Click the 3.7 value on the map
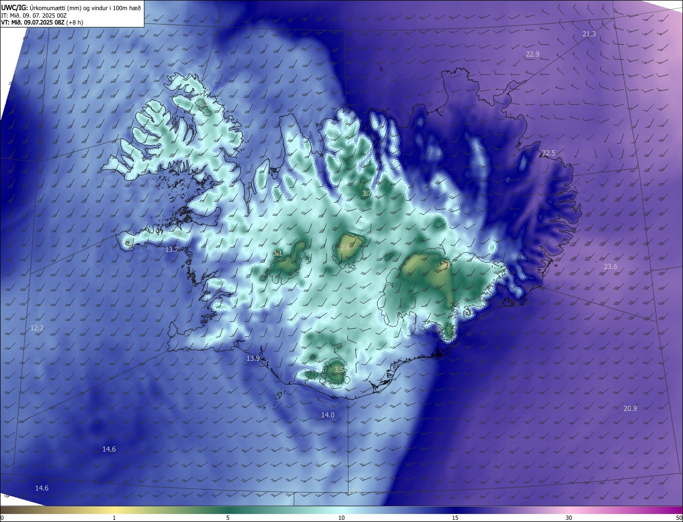Viewport: 683px width, 522px height. click(x=367, y=194)
